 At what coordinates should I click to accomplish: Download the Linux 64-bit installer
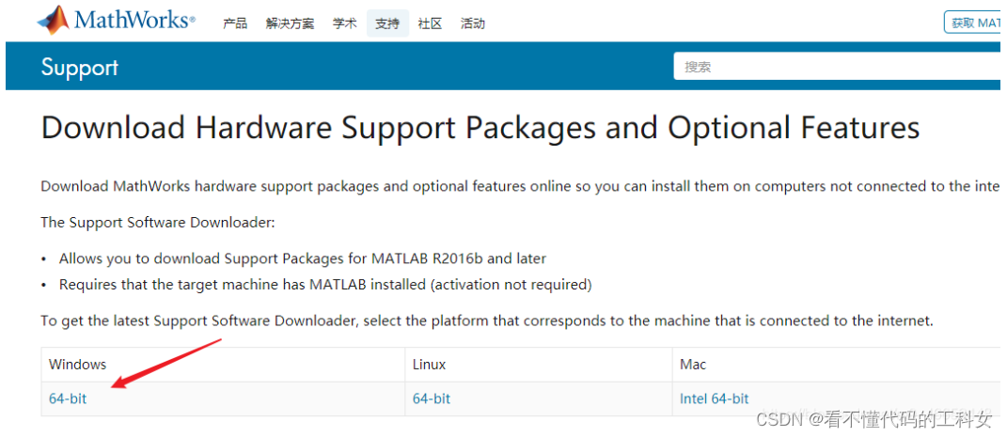tap(432, 398)
